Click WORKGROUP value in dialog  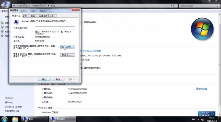39,41
